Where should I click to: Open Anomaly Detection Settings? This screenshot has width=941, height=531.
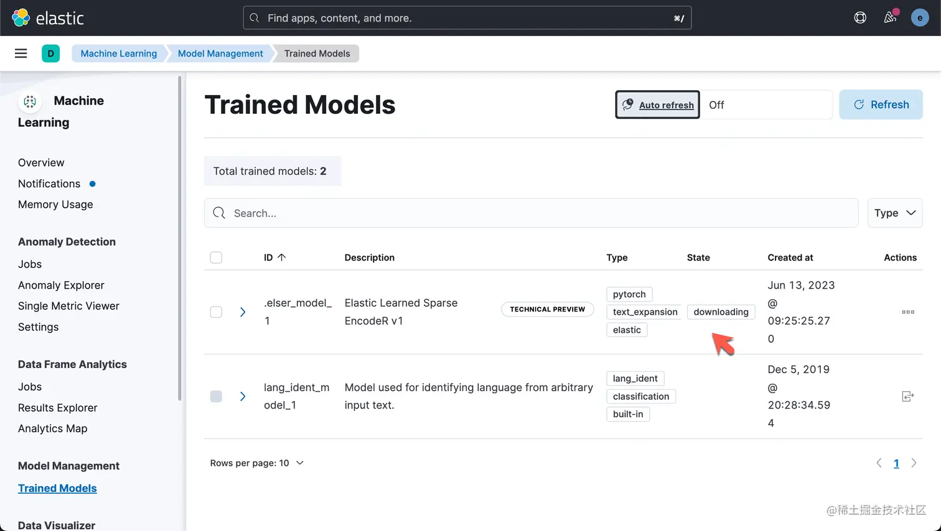tap(38, 327)
